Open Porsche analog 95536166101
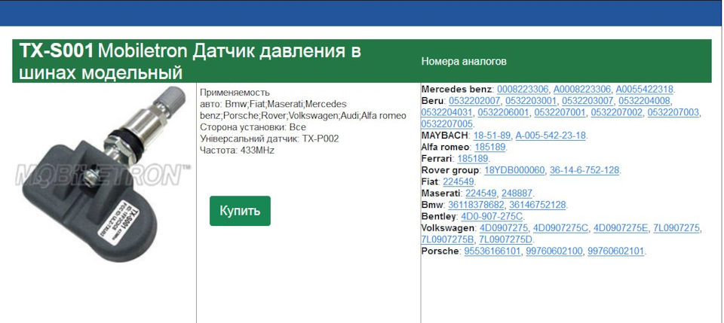This screenshot has height=323, width=724. [492, 251]
